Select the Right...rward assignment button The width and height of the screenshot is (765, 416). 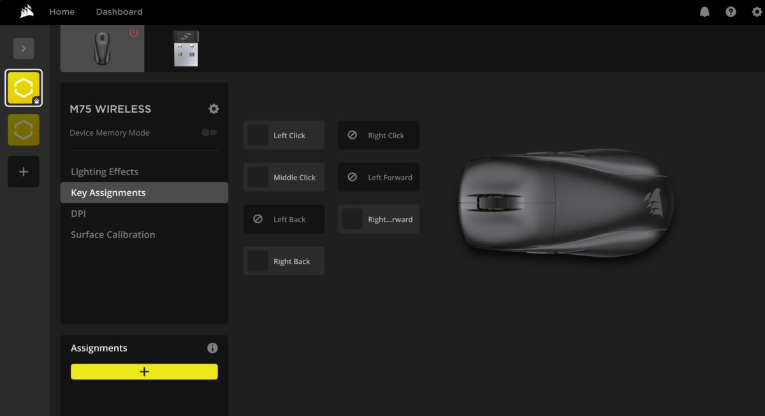click(x=378, y=219)
